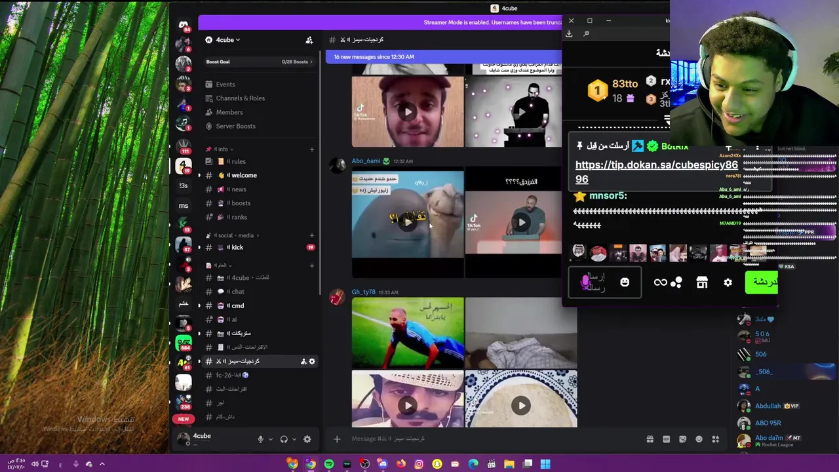The width and height of the screenshot is (839, 472).
Task: Click the infinity icon in Kick chat
Action: pyautogui.click(x=660, y=283)
